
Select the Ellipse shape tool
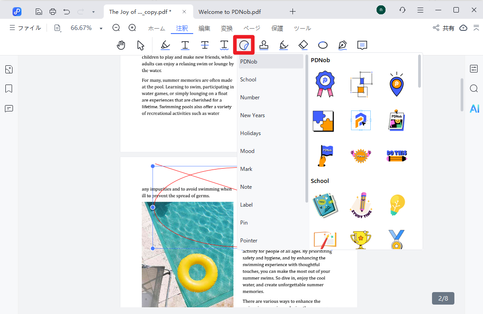(x=323, y=45)
